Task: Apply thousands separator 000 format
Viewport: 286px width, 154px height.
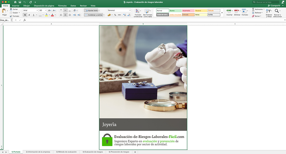Action: click(x=119, y=15)
